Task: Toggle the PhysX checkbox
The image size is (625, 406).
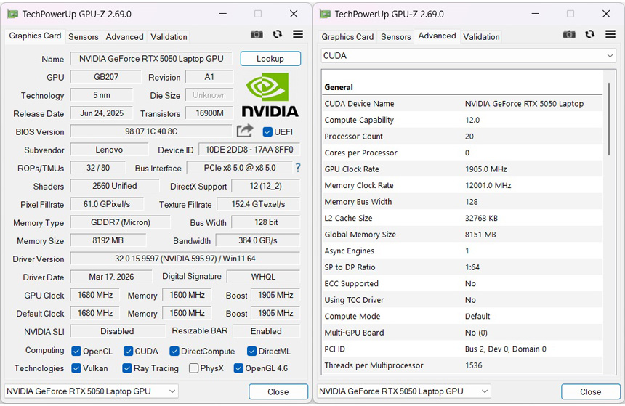Action: pos(194,368)
